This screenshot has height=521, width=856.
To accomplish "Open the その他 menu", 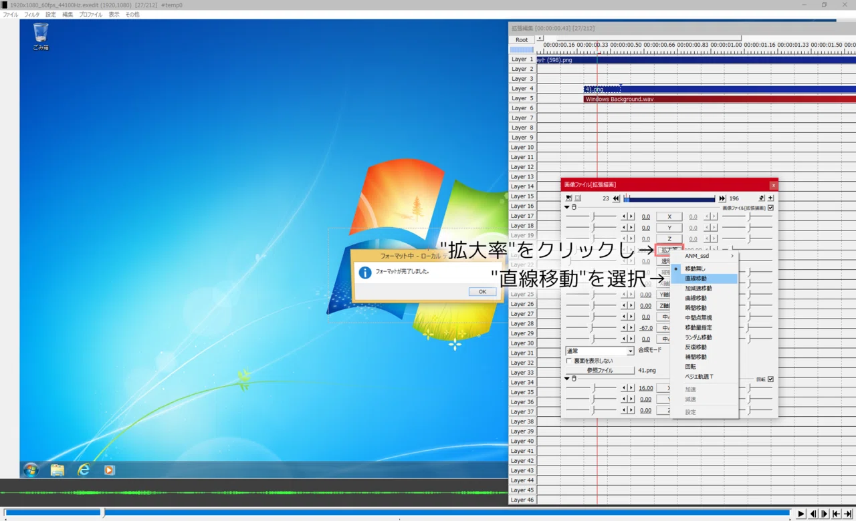I will point(132,14).
